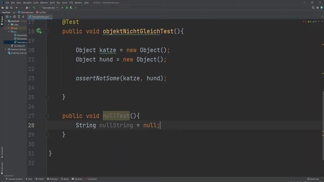Select Scratches and Consoles node
The image size is (324, 182).
tap(17, 53)
